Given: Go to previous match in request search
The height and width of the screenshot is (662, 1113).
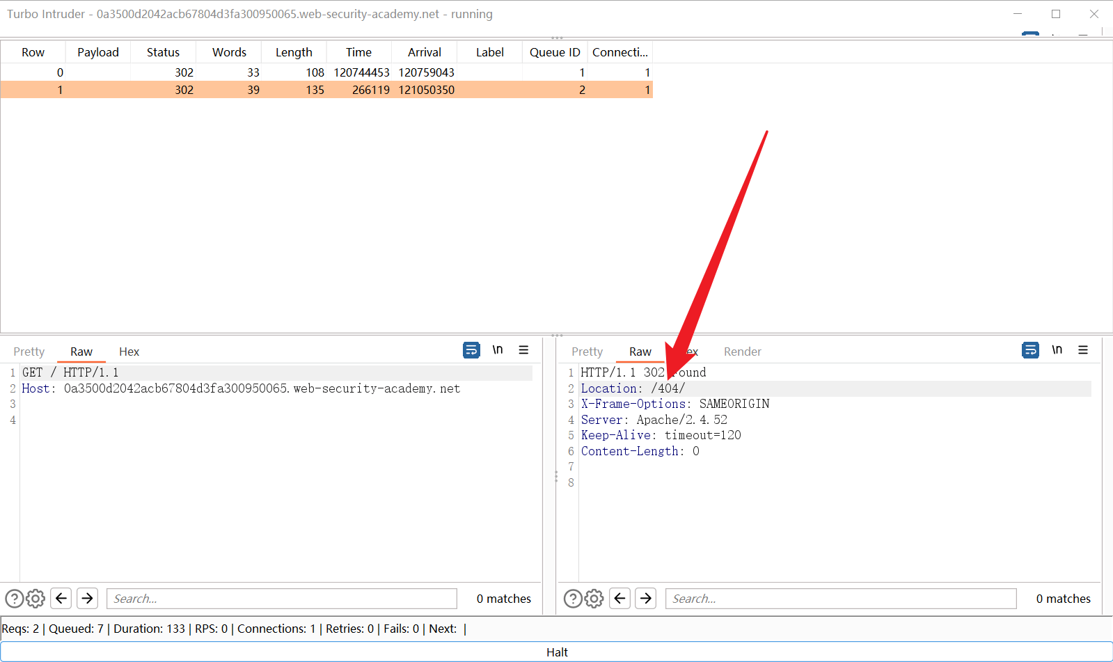Looking at the screenshot, I should tap(61, 599).
